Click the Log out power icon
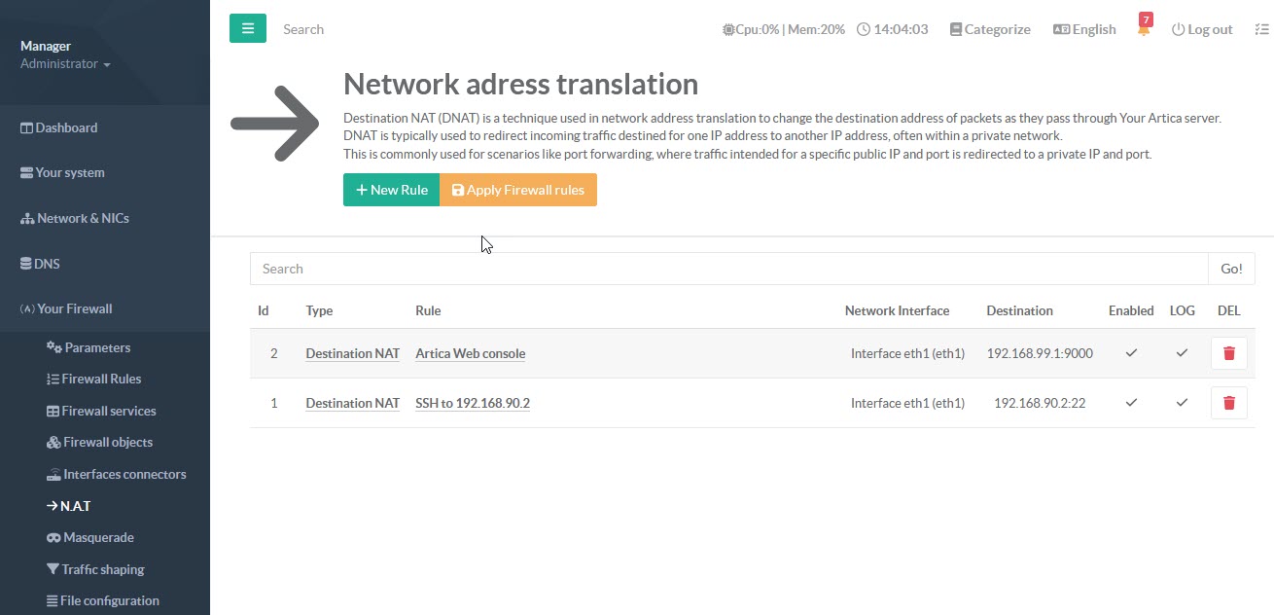This screenshot has height=615, width=1274. (1179, 30)
